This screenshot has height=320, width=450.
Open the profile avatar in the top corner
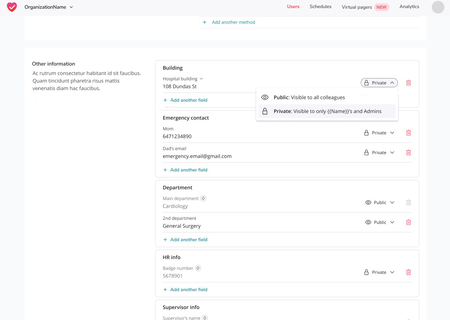coord(438,7)
